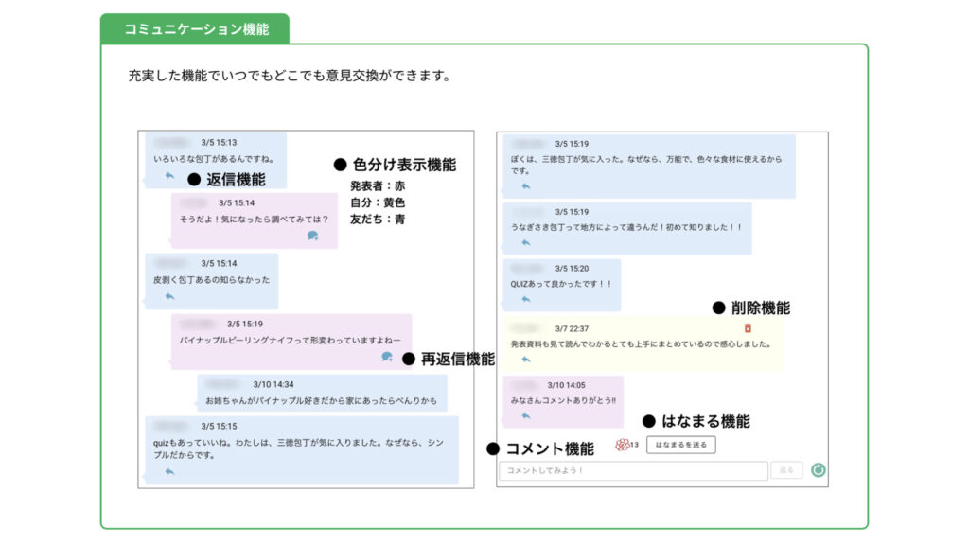Click re-reply icon on the 'パイナップルピーリングナイフ' message
This screenshot has height=545, width=969.
(386, 357)
